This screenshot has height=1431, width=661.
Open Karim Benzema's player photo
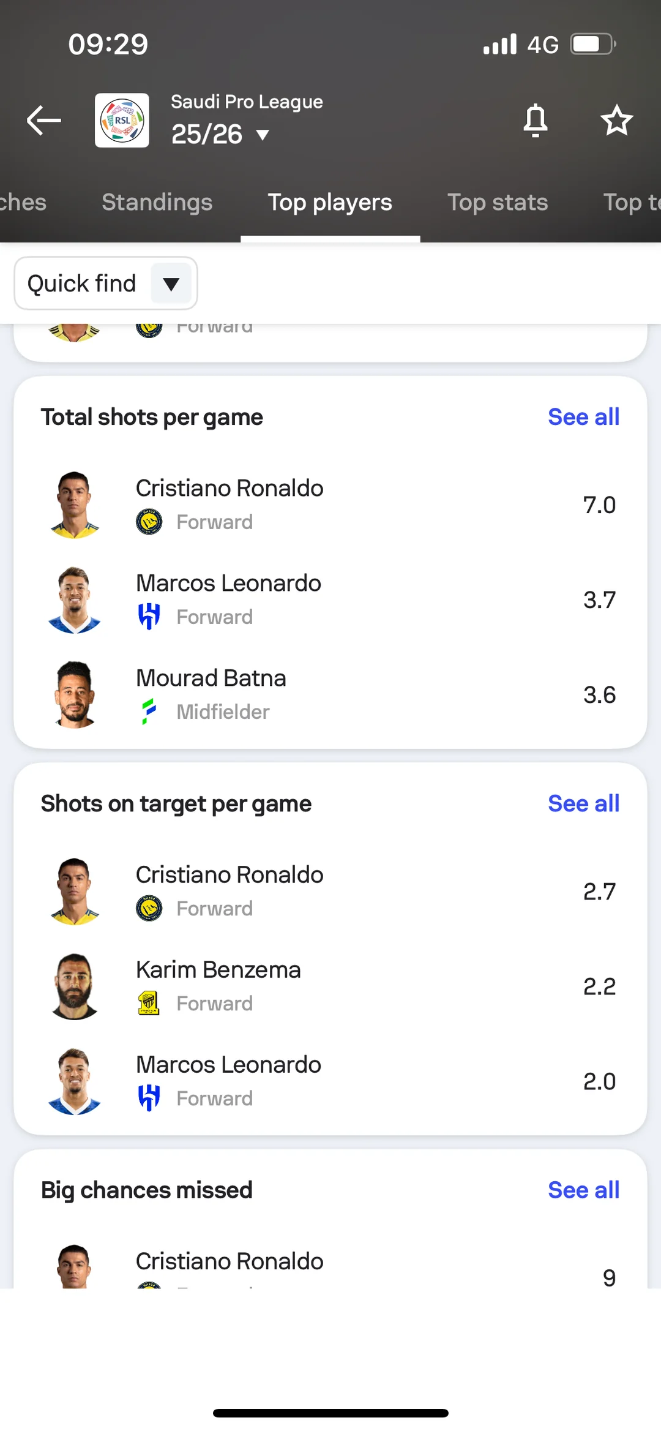click(x=75, y=986)
